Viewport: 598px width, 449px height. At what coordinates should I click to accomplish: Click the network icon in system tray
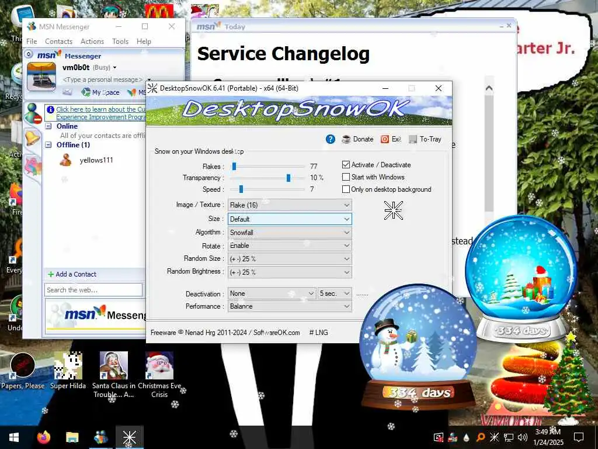coord(509,437)
